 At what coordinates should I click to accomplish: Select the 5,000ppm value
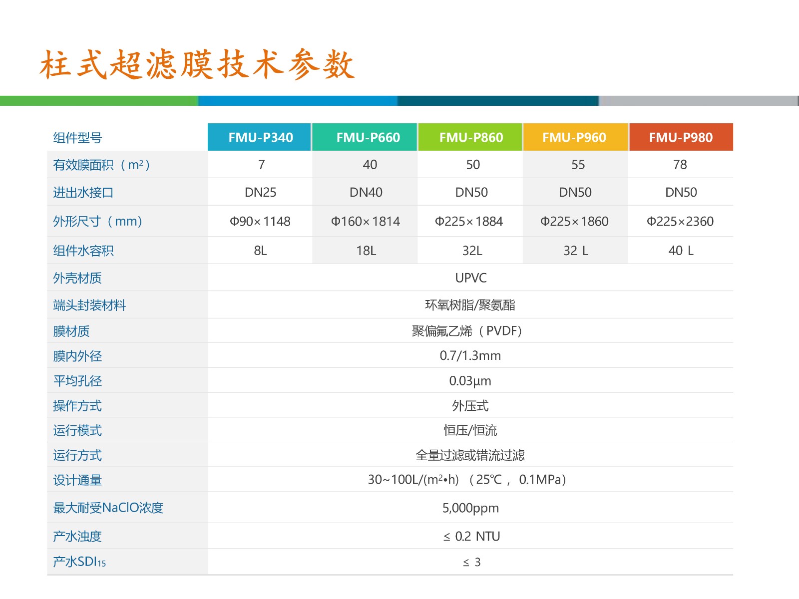[470, 508]
